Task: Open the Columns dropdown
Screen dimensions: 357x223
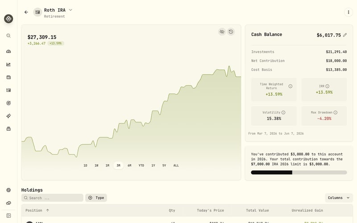Action: pyautogui.click(x=339, y=198)
